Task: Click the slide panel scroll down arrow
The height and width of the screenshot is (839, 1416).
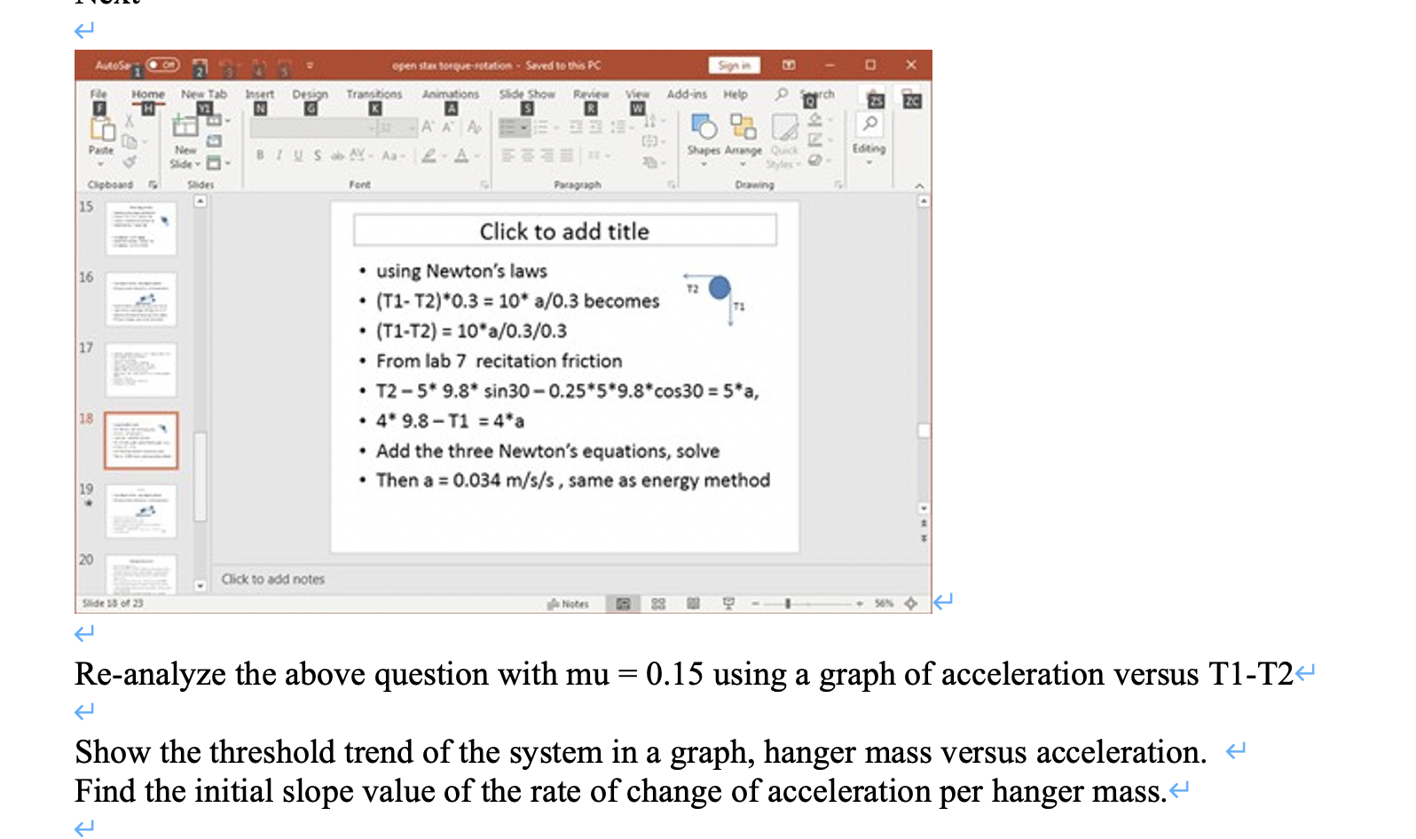Action: click(x=201, y=585)
